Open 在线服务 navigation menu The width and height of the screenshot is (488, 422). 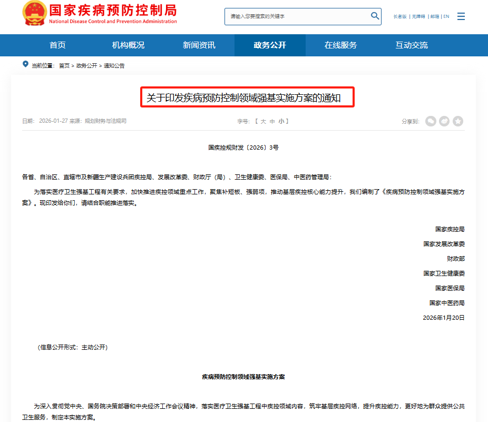point(340,45)
